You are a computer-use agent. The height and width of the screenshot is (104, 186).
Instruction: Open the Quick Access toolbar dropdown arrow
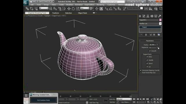[53, 2]
